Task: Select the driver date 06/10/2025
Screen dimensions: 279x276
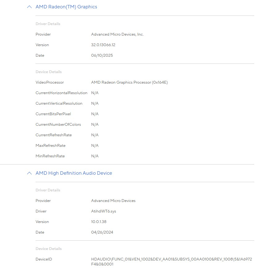Action: [102, 55]
